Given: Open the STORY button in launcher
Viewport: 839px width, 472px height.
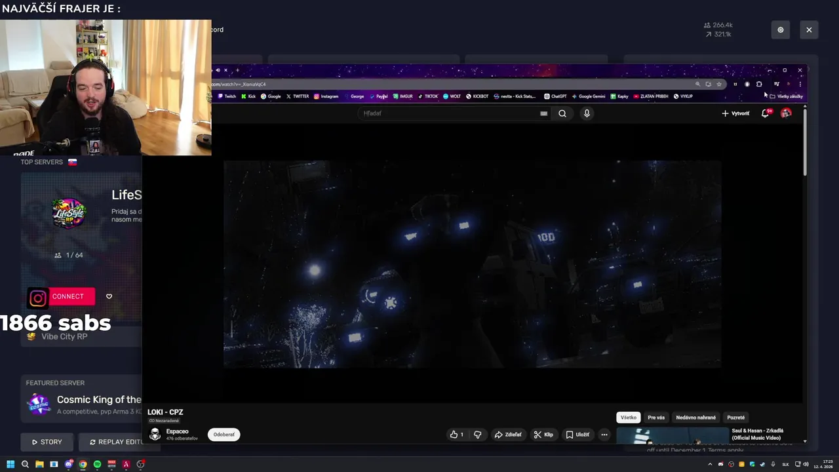Looking at the screenshot, I should (47, 442).
